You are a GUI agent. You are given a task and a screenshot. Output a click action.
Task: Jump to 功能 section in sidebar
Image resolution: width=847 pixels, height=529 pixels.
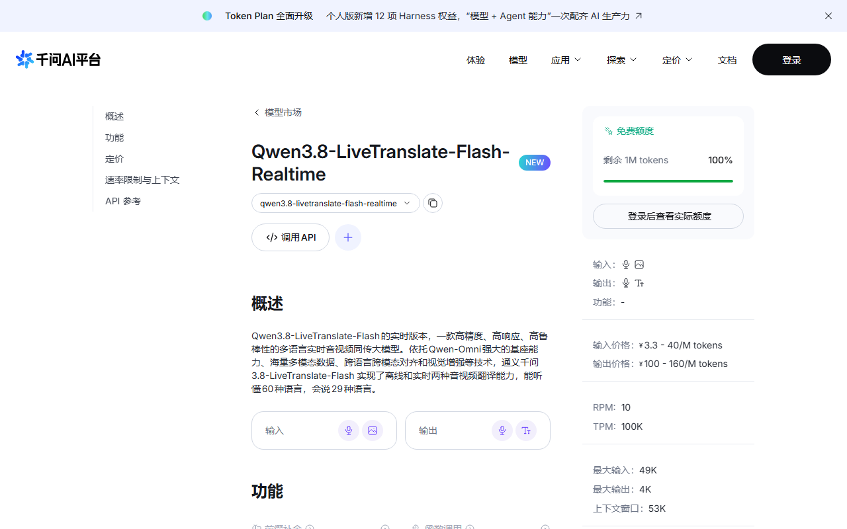tap(114, 138)
